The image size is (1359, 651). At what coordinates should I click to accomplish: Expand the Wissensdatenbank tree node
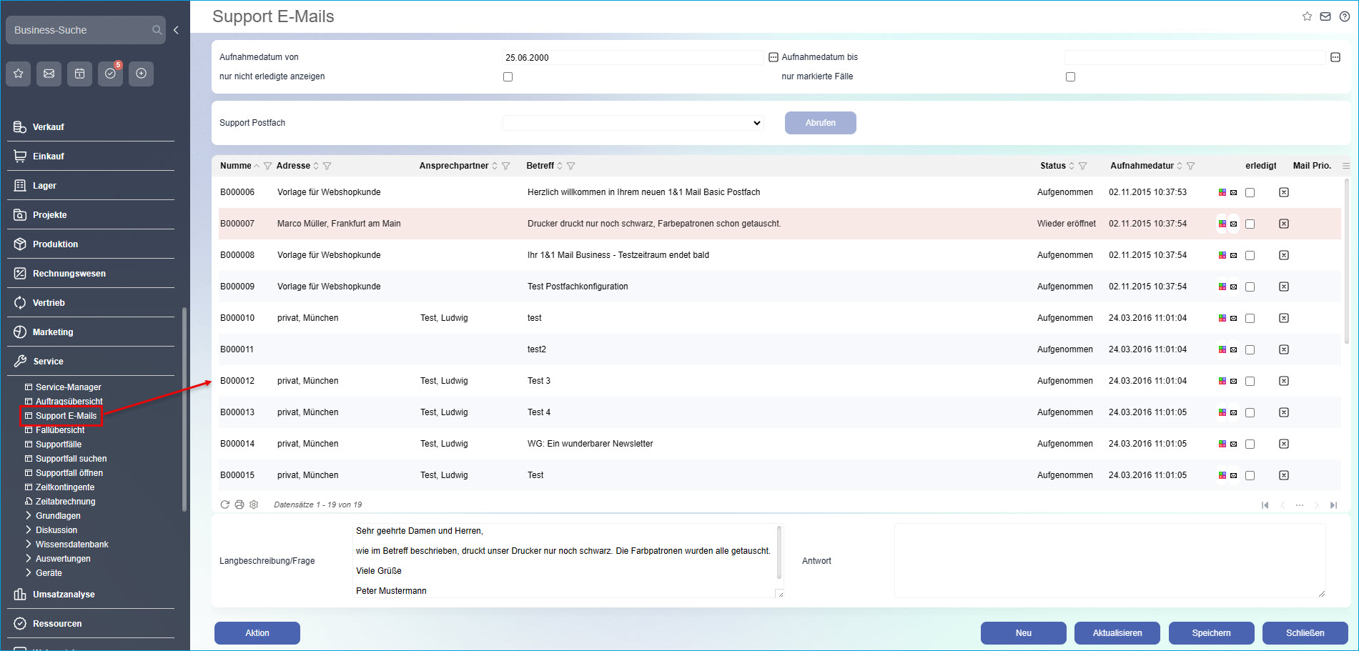(x=29, y=545)
